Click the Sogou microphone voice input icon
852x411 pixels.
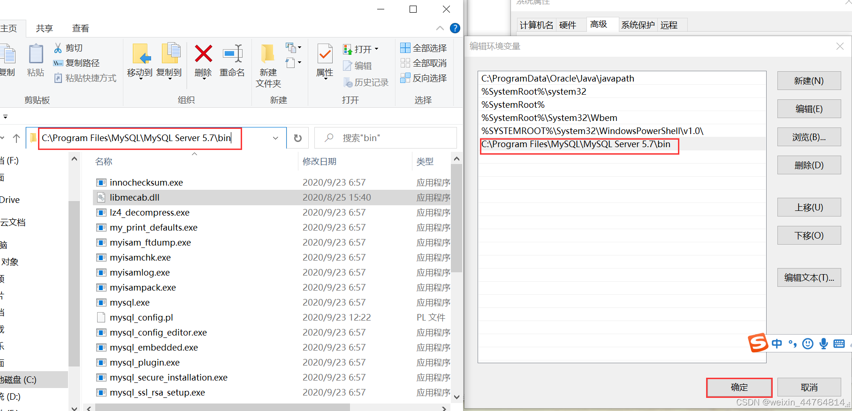click(823, 344)
